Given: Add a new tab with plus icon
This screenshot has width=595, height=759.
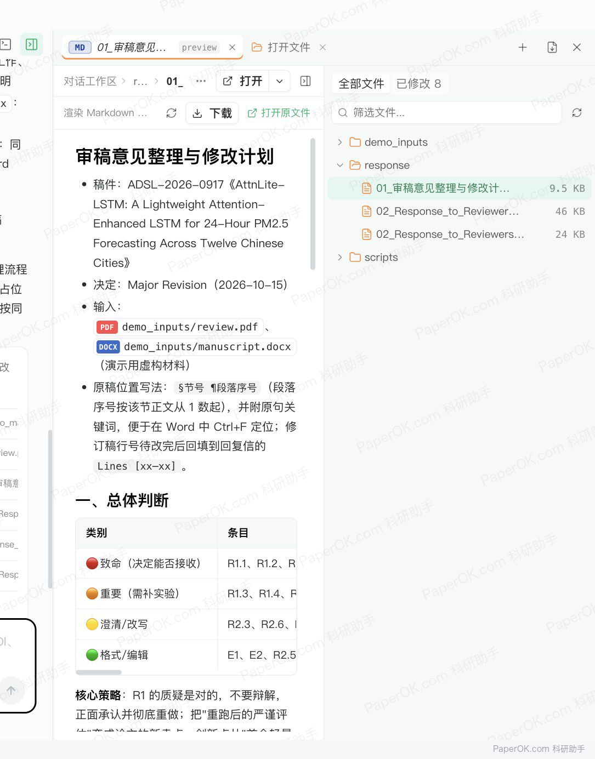Looking at the screenshot, I should tap(523, 47).
